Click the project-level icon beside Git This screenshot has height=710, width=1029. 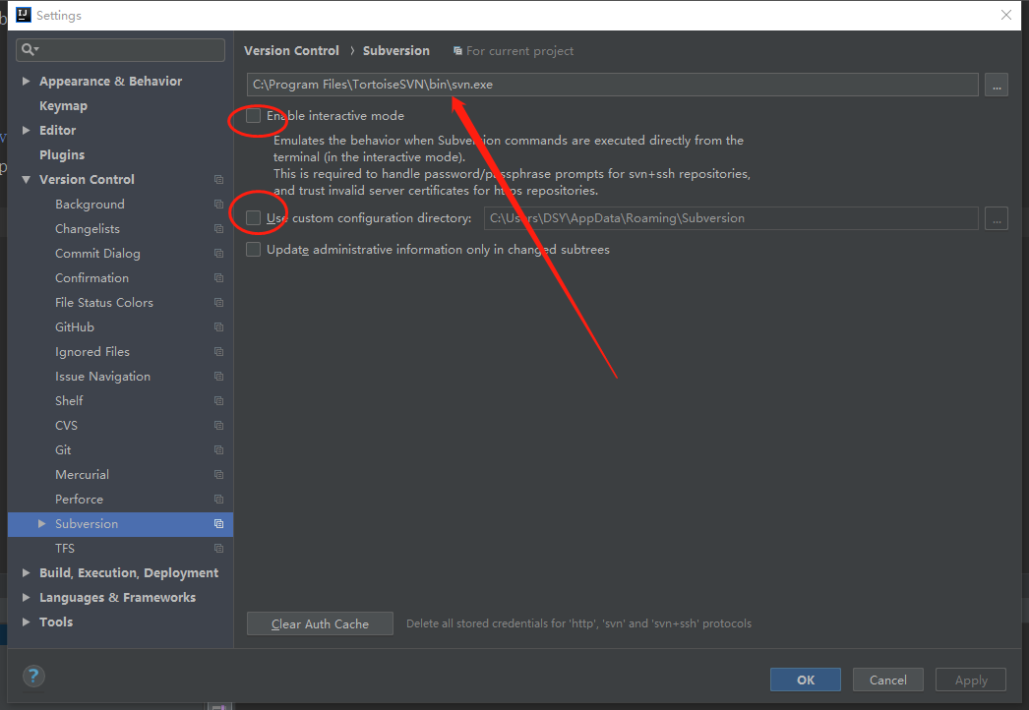(x=218, y=450)
